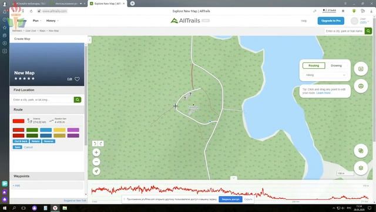The image size is (376, 212).
Task: Click taskbar search magnifier icon
Action: [x=14, y=208]
